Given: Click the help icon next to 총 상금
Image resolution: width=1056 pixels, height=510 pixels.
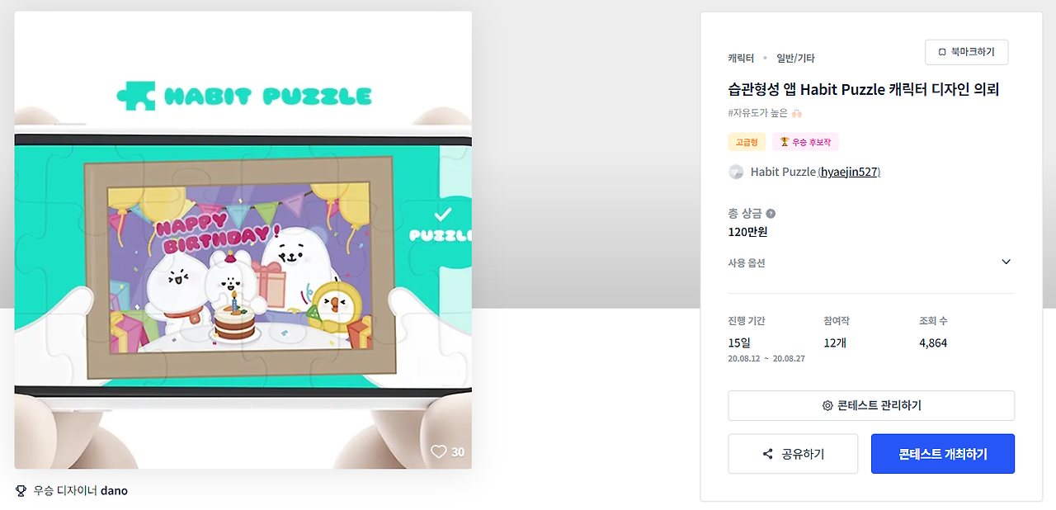Looking at the screenshot, I should tap(771, 214).
